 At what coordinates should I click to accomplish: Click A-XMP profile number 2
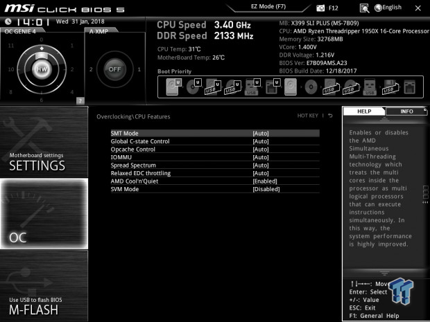tap(91, 69)
